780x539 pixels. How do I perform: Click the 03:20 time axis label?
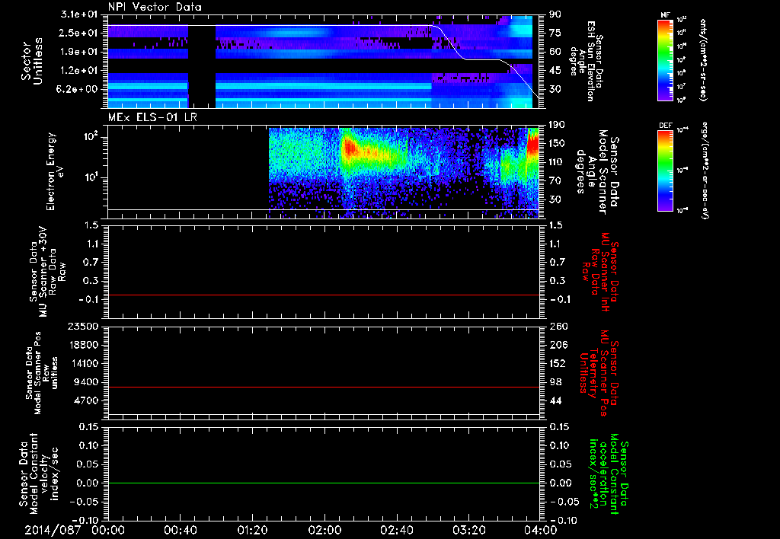point(468,530)
